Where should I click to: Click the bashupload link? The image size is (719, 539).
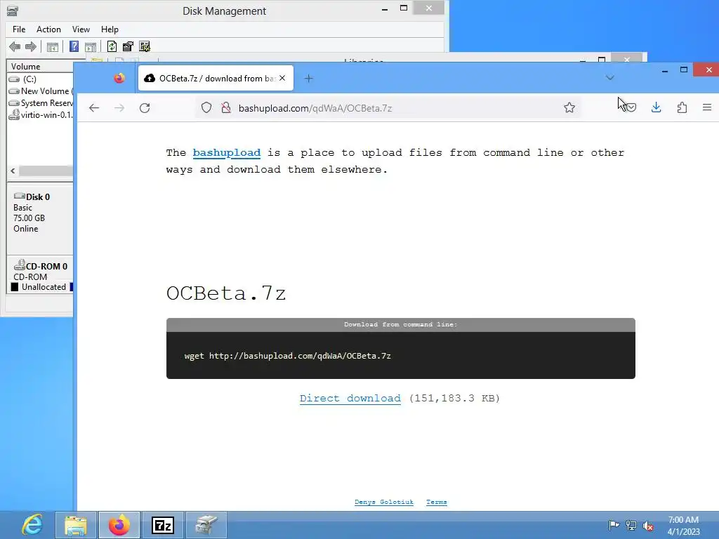pyautogui.click(x=227, y=152)
